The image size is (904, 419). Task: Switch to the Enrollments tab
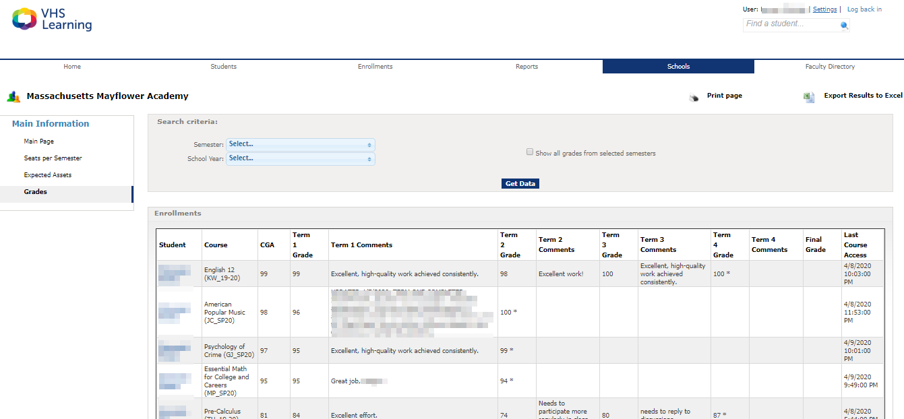[x=375, y=66]
